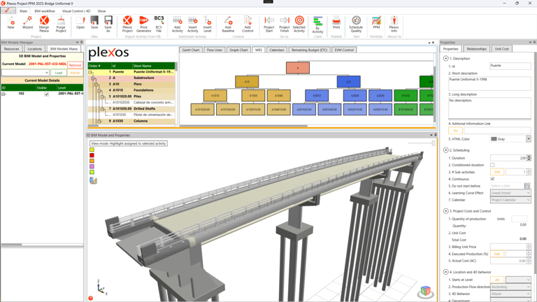
Task: Collapse the Puente row in the activity tree
Action: (90, 72)
